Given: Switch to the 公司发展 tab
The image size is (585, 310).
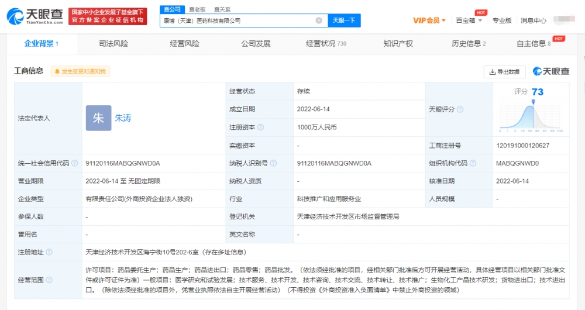Looking at the screenshot, I should (x=256, y=44).
